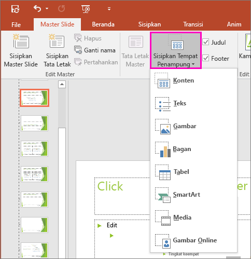Open the Transisi tab
The width and height of the screenshot is (251, 259).
click(193, 24)
